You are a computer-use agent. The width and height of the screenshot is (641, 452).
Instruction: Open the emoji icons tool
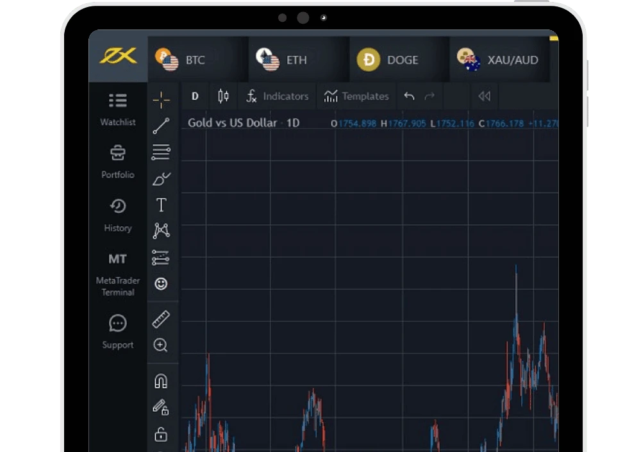[x=161, y=283]
